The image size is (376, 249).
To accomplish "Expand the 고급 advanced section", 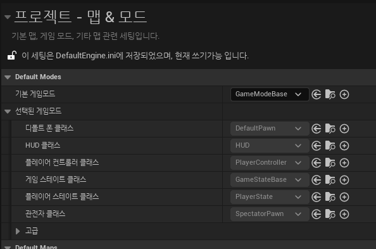I will pos(18,231).
